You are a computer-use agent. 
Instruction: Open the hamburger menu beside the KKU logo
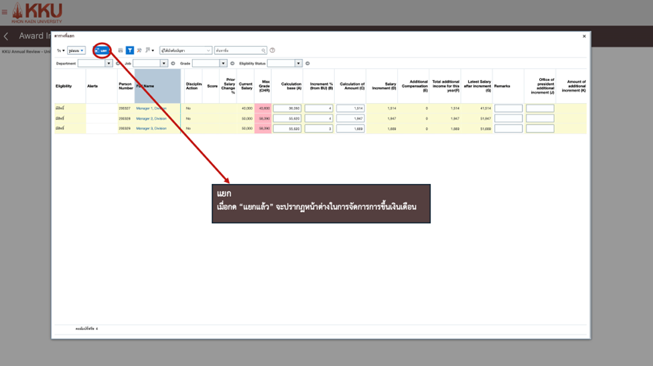tap(5, 12)
